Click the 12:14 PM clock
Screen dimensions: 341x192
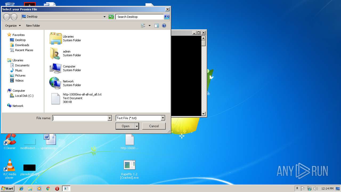327,189
